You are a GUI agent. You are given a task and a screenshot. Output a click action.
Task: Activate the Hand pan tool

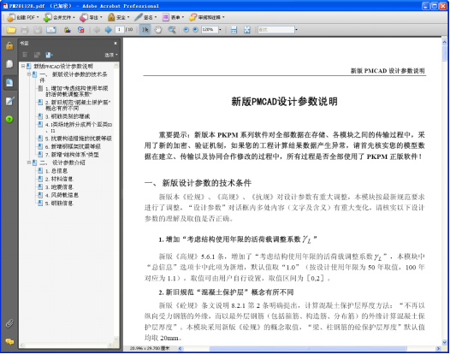(158, 30)
